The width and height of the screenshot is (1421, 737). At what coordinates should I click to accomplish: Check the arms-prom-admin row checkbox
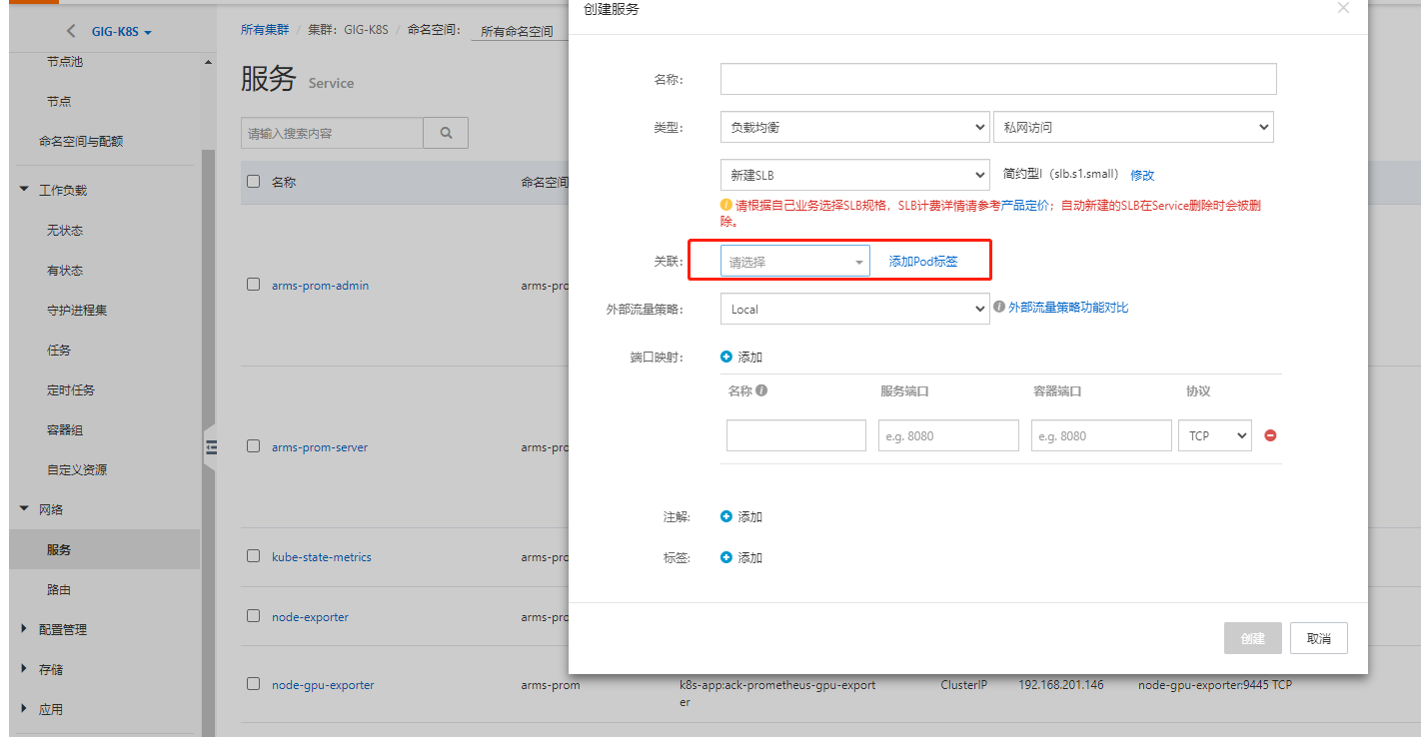click(x=253, y=285)
